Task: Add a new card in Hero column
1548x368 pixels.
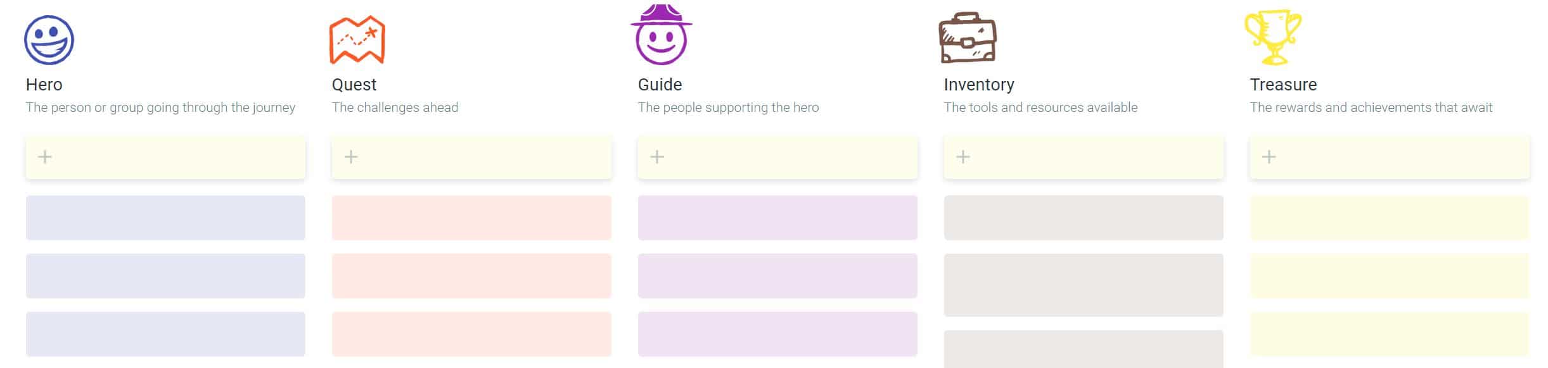Action: tap(165, 157)
